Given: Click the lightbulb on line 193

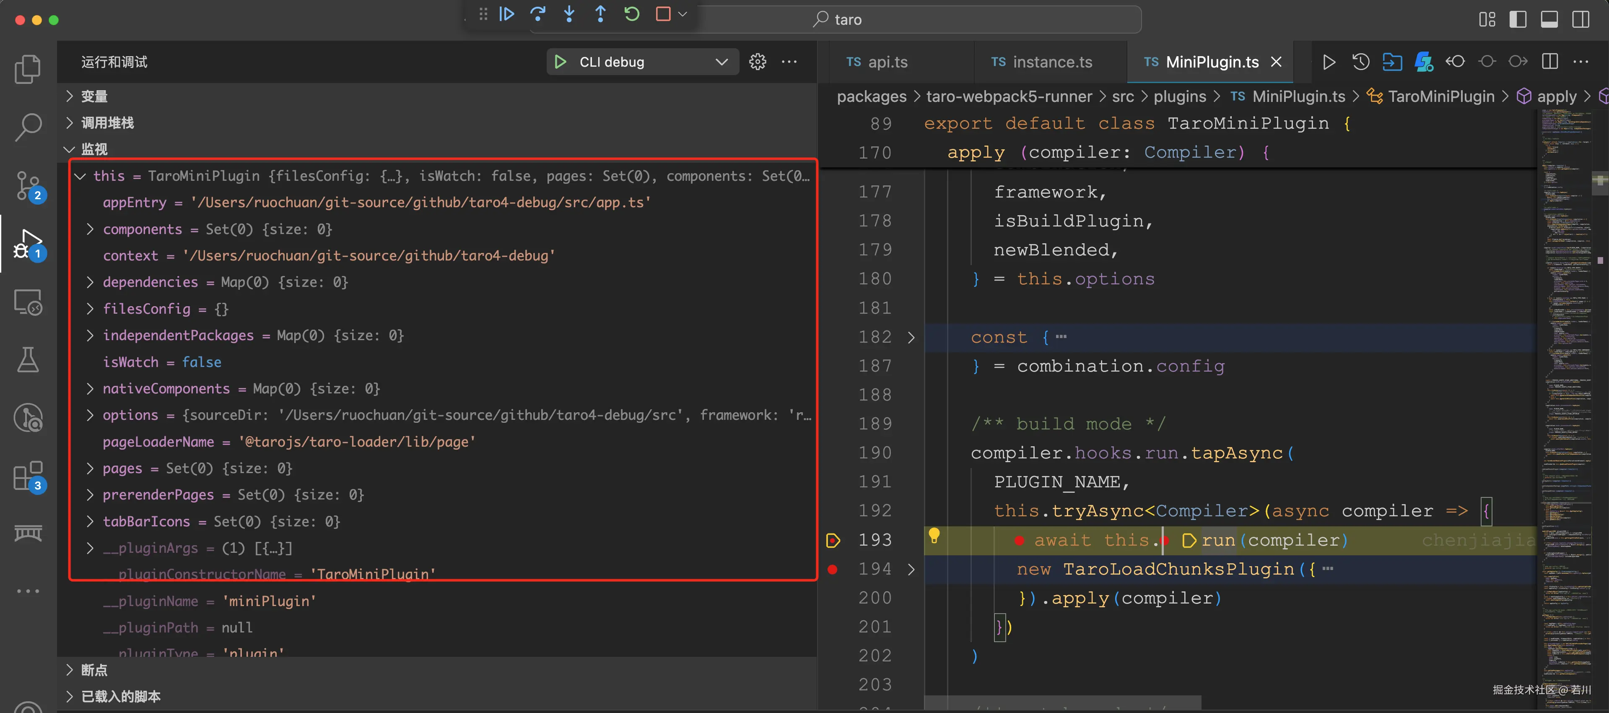Looking at the screenshot, I should tap(935, 539).
